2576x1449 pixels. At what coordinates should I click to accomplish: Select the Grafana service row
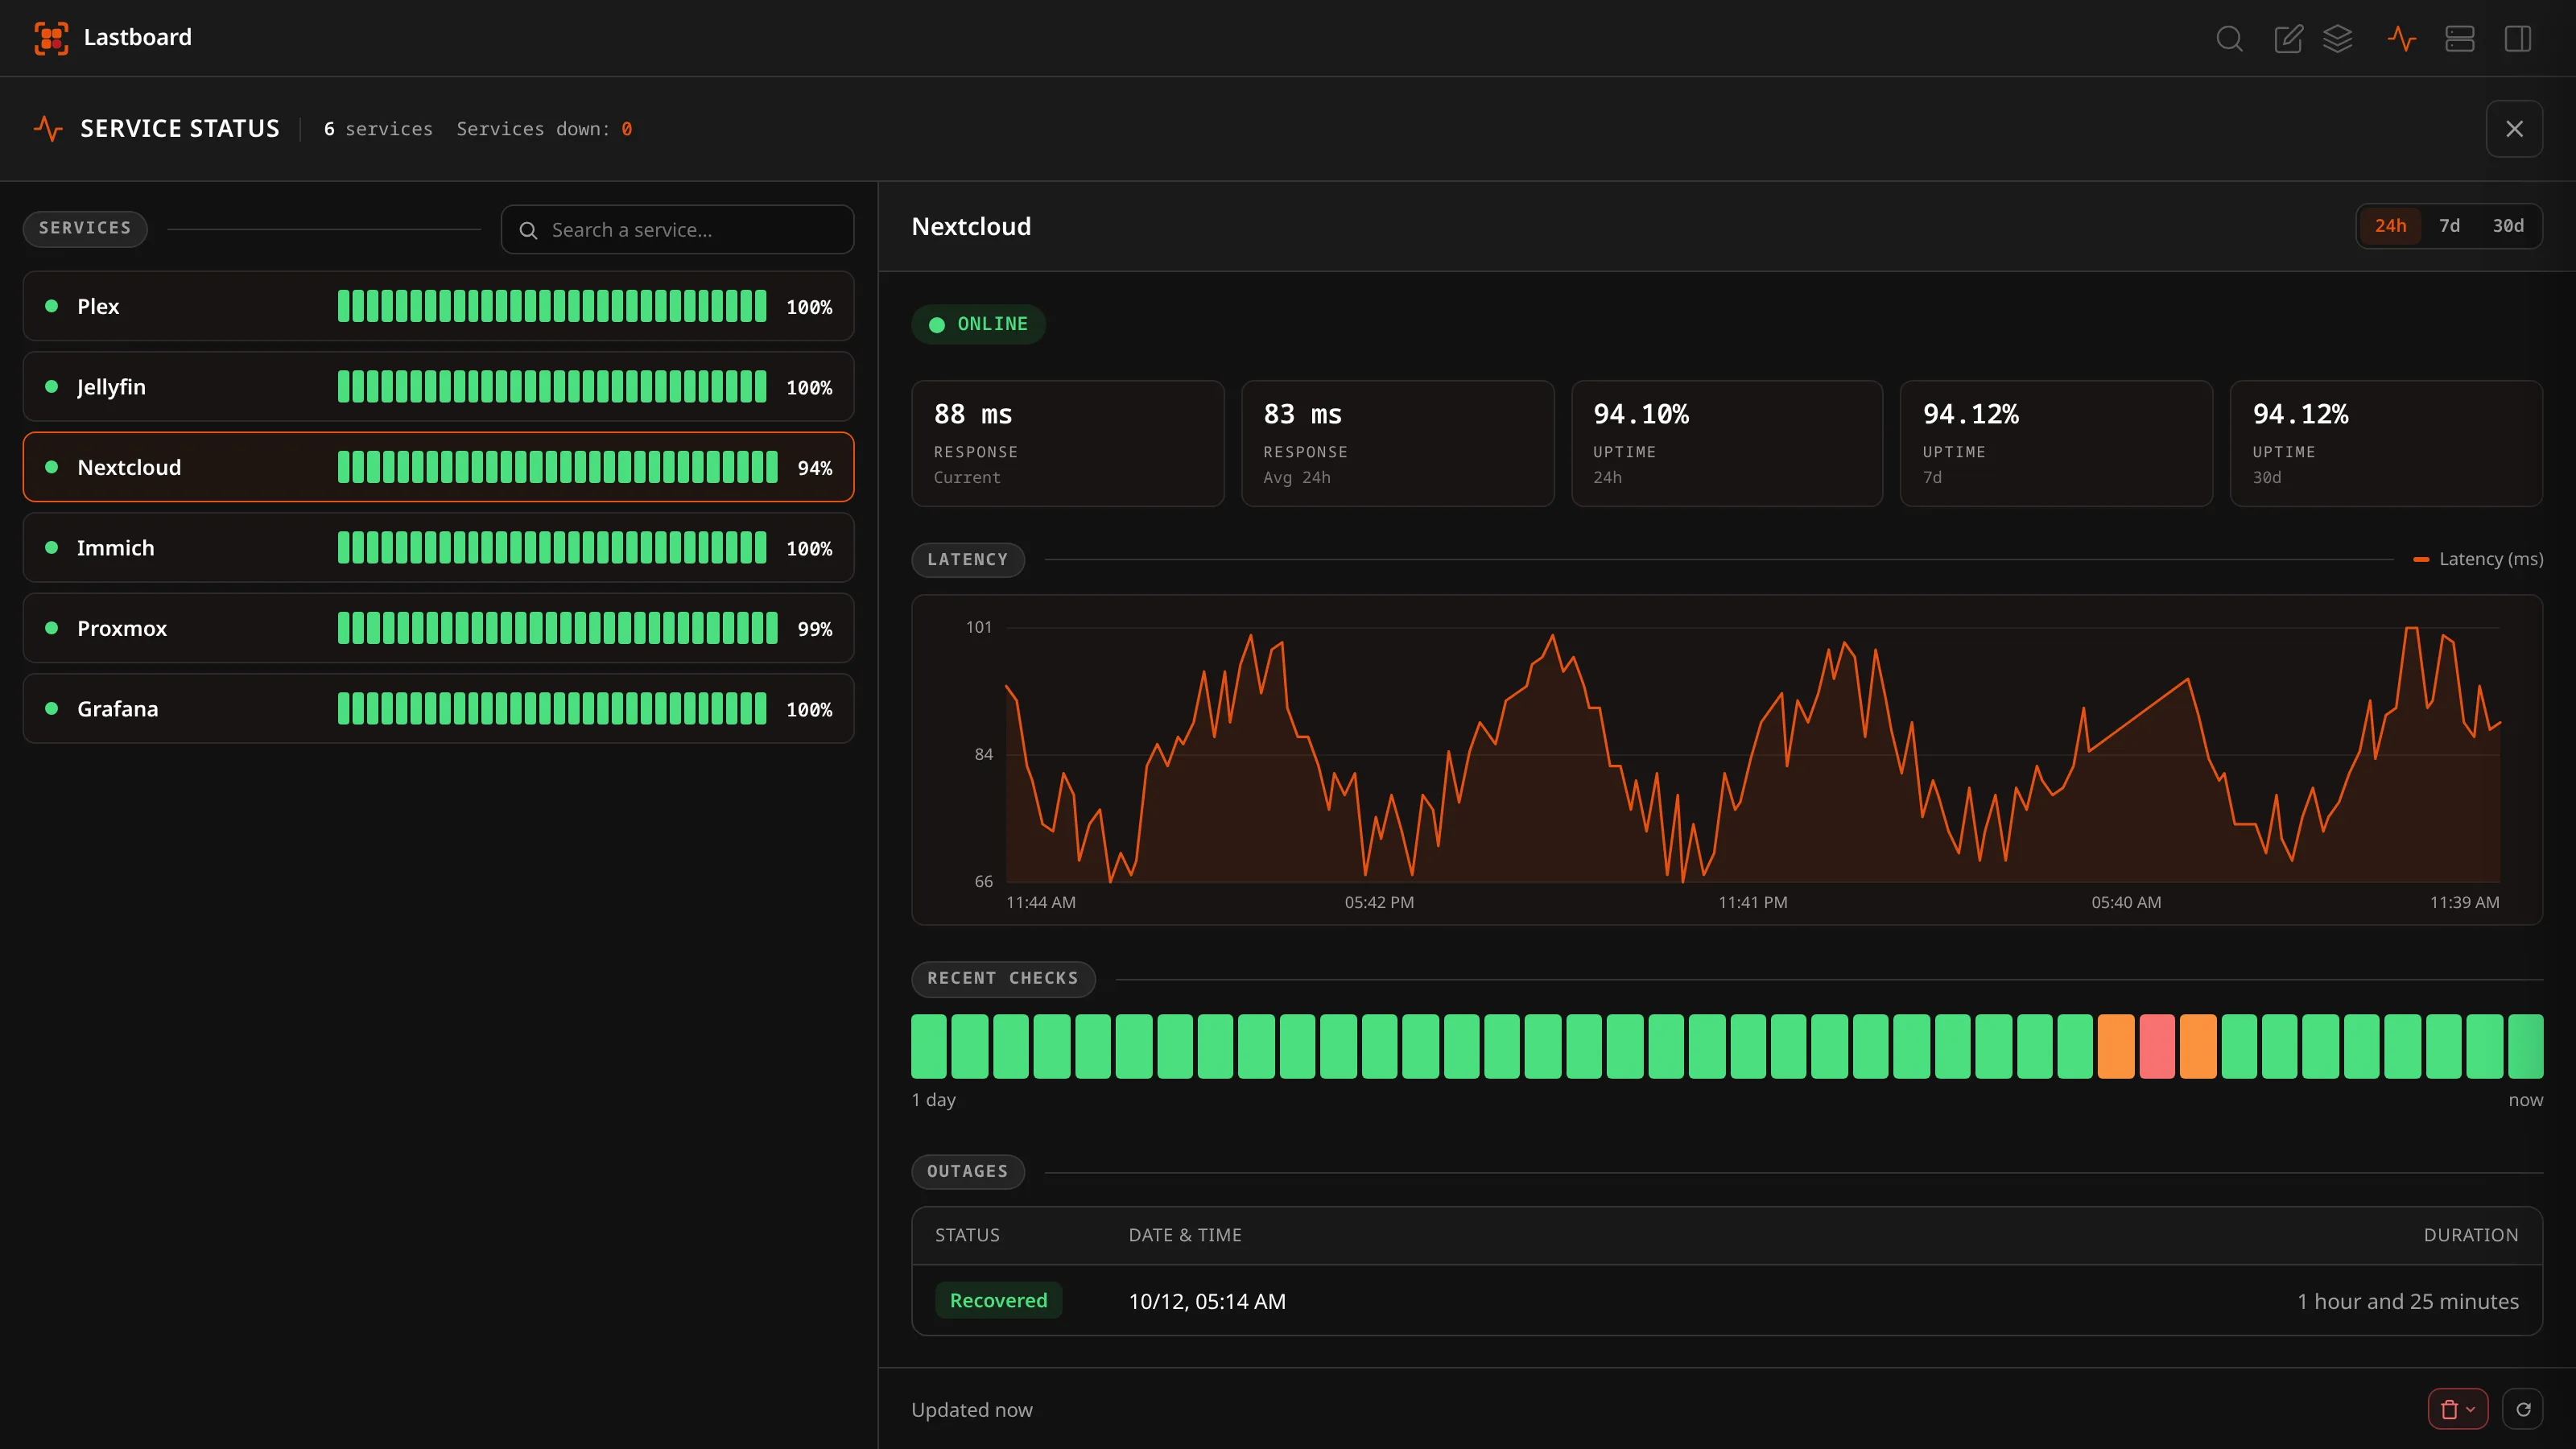coord(438,709)
